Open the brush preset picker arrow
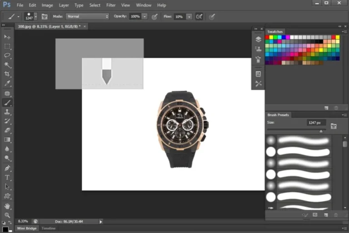This screenshot has width=349, height=233. [x=35, y=16]
